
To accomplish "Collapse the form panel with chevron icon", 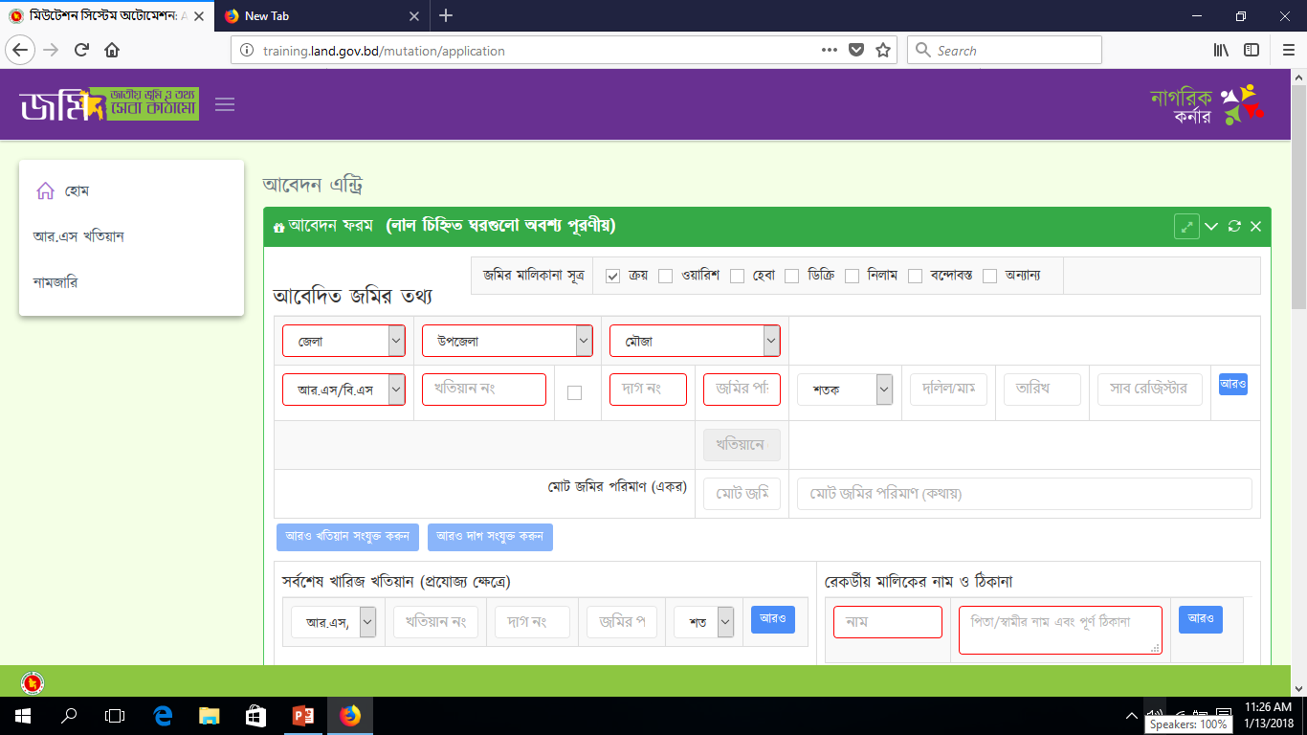I will (x=1211, y=227).
